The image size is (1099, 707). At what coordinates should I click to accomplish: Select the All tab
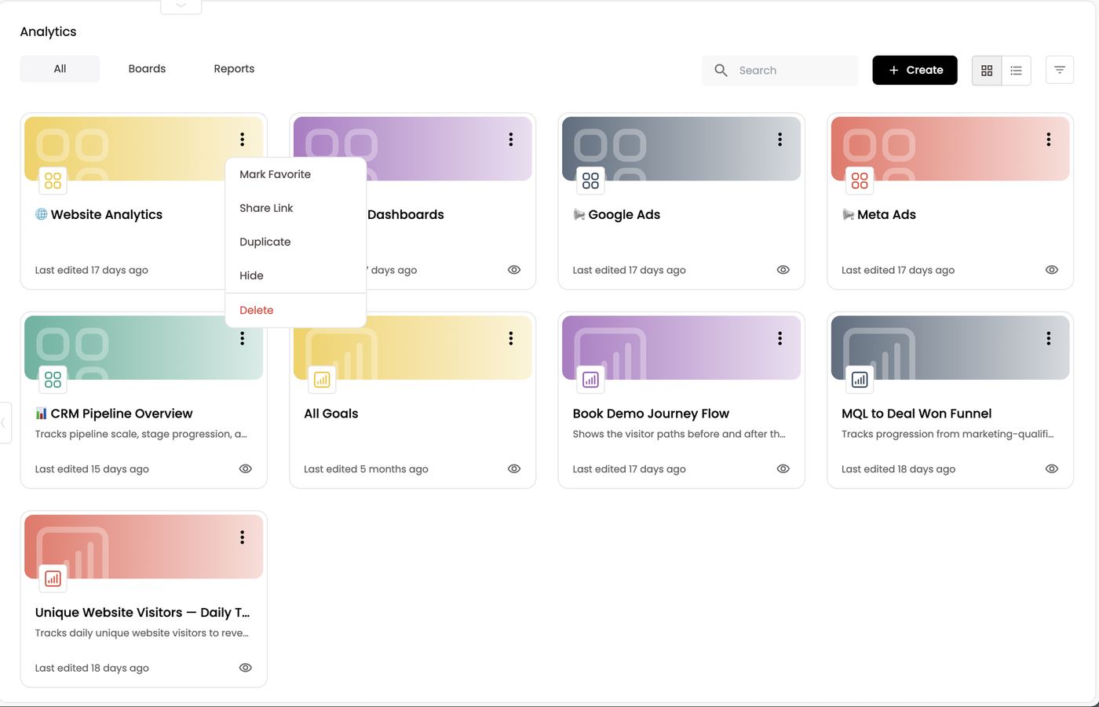pyautogui.click(x=60, y=69)
